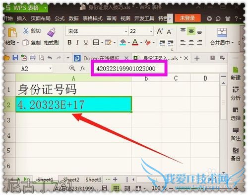Viewport: 248px width, 195px height.
Task: Open the 插入 menu tab
Action: [22, 18]
